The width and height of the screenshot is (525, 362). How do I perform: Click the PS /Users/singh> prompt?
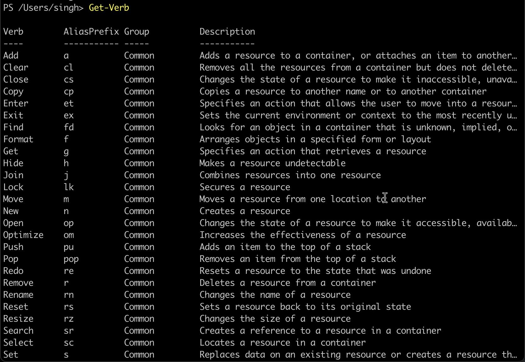click(43, 8)
